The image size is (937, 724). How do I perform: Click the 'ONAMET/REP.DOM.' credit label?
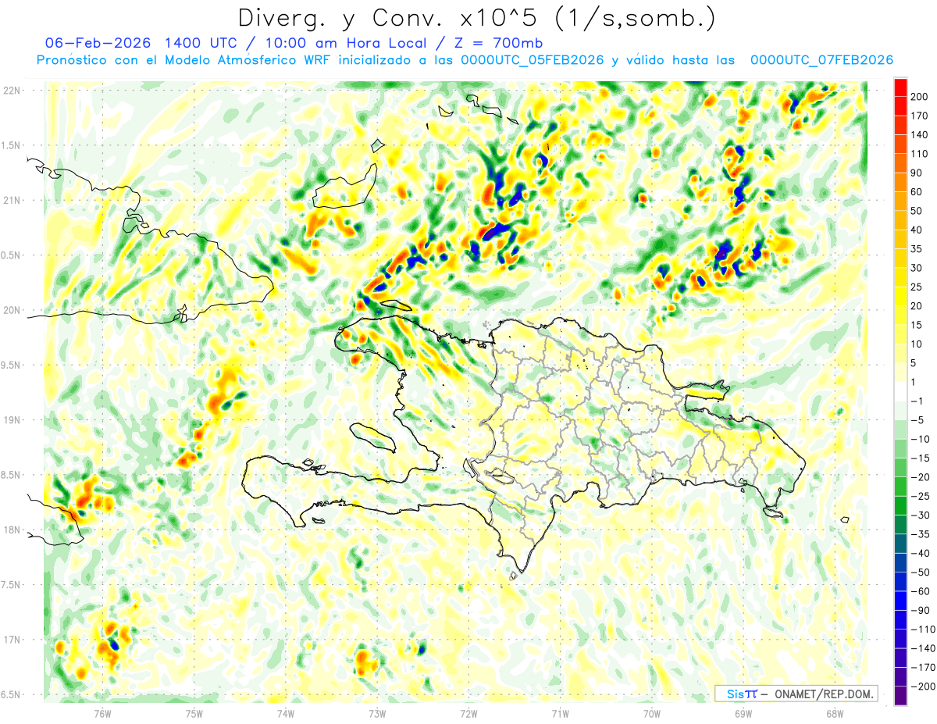pos(824,694)
